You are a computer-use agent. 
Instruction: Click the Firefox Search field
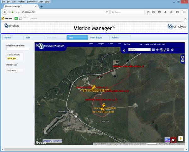128,12
